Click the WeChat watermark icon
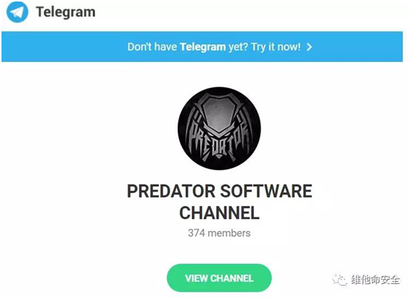 [x=340, y=280]
